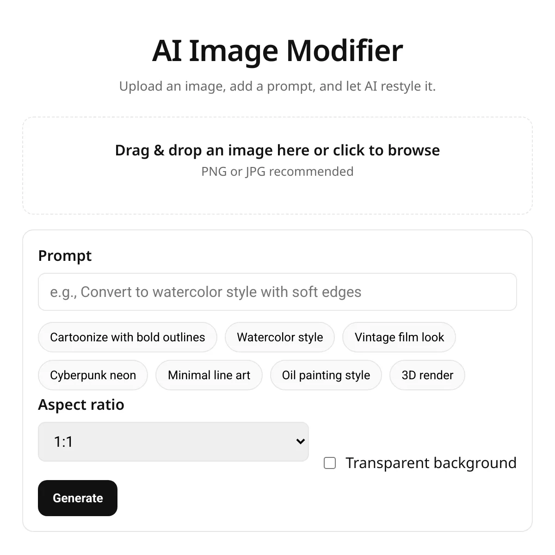This screenshot has width=555, height=555.
Task: Click the Transparent background label text
Action: (431, 463)
